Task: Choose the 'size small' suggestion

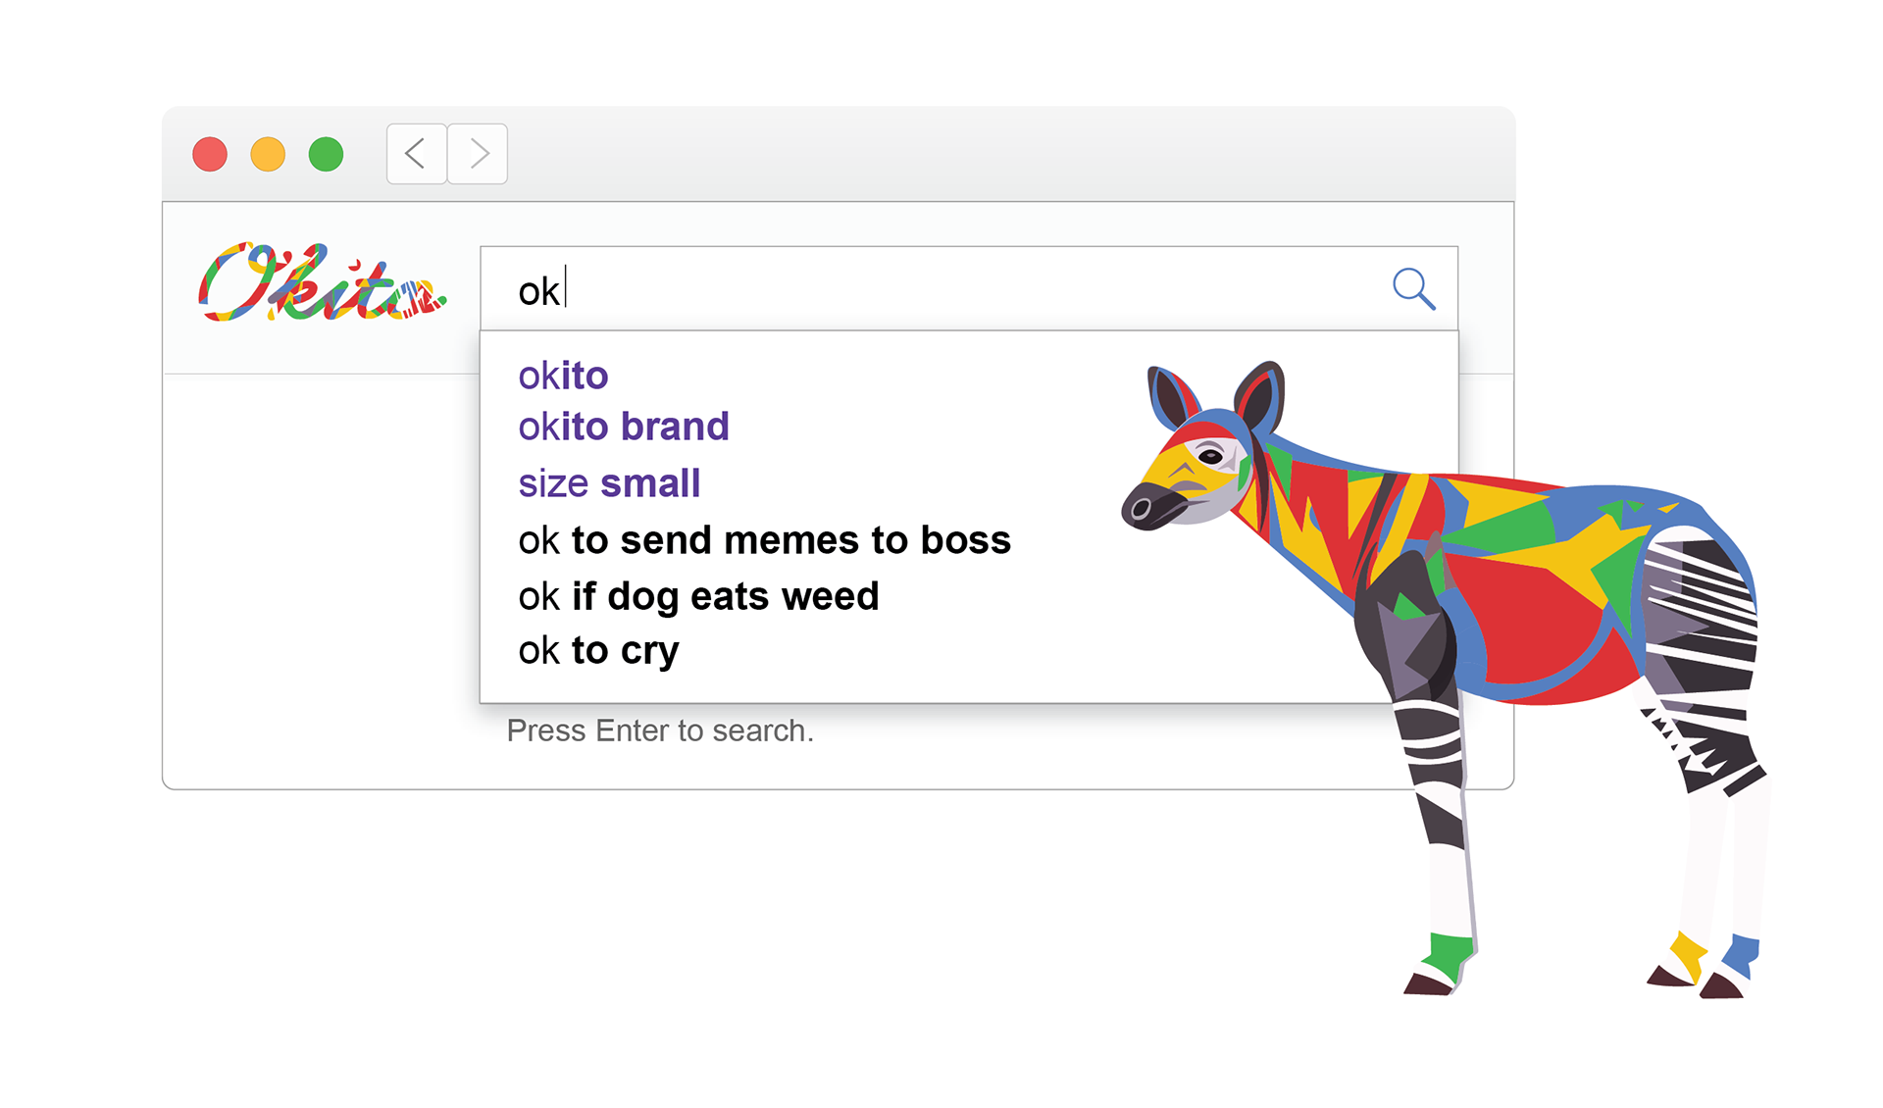Action: pyautogui.click(x=609, y=483)
